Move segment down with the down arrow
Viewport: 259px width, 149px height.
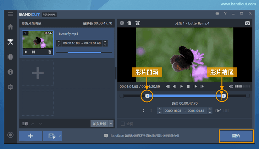pyautogui.click(x=40, y=123)
